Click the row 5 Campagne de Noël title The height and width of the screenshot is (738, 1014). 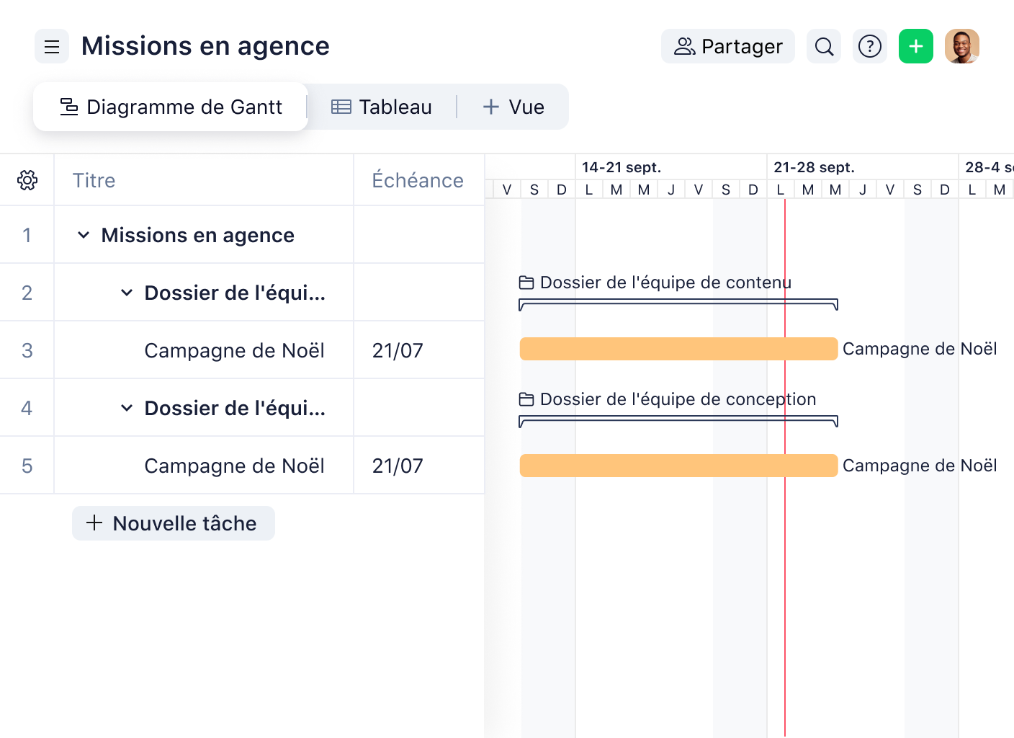[x=234, y=466]
